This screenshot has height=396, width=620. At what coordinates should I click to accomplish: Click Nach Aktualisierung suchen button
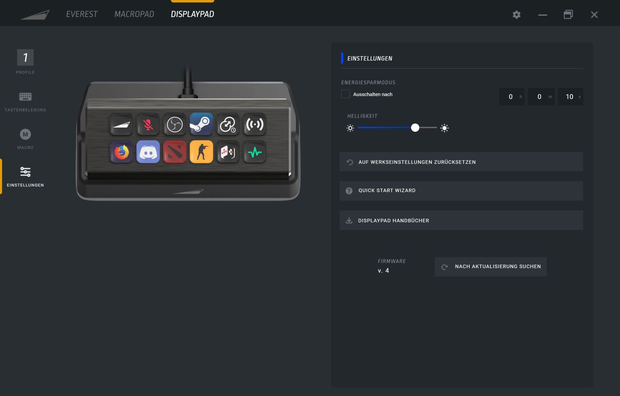point(491,266)
